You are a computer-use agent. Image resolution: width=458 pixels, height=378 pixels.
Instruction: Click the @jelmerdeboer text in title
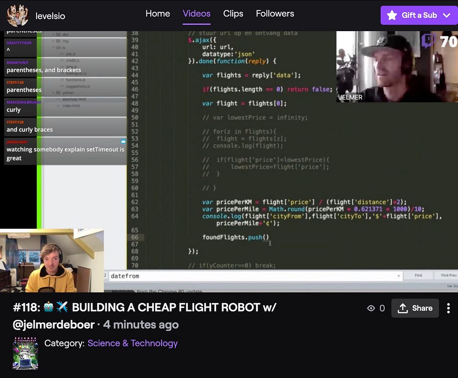(x=54, y=324)
